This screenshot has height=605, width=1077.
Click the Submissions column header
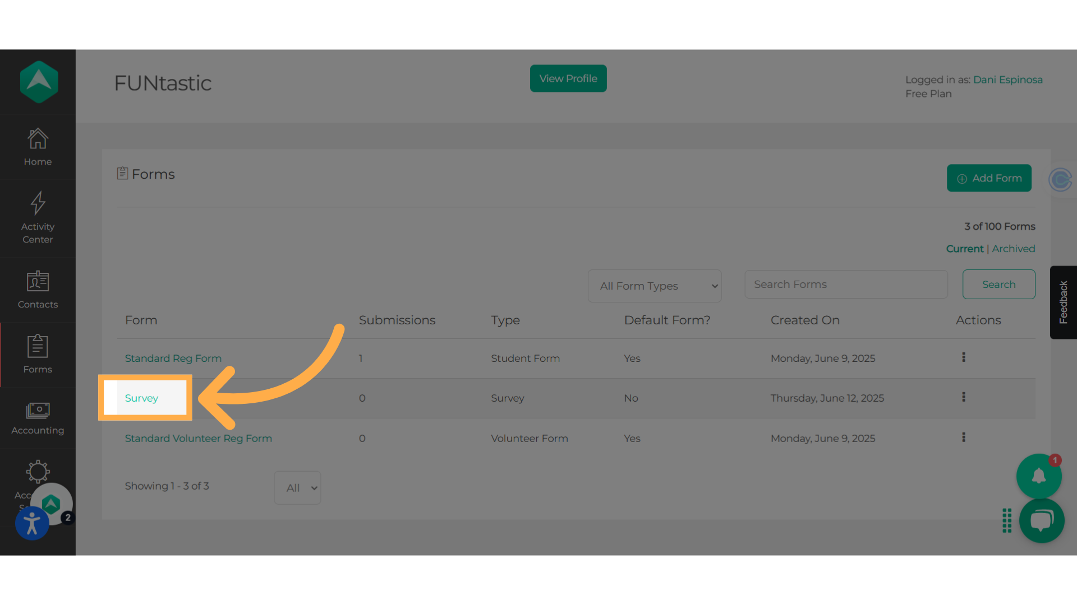point(397,320)
